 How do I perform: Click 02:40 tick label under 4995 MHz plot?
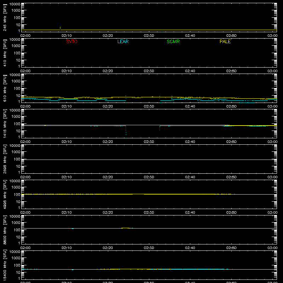190,213
